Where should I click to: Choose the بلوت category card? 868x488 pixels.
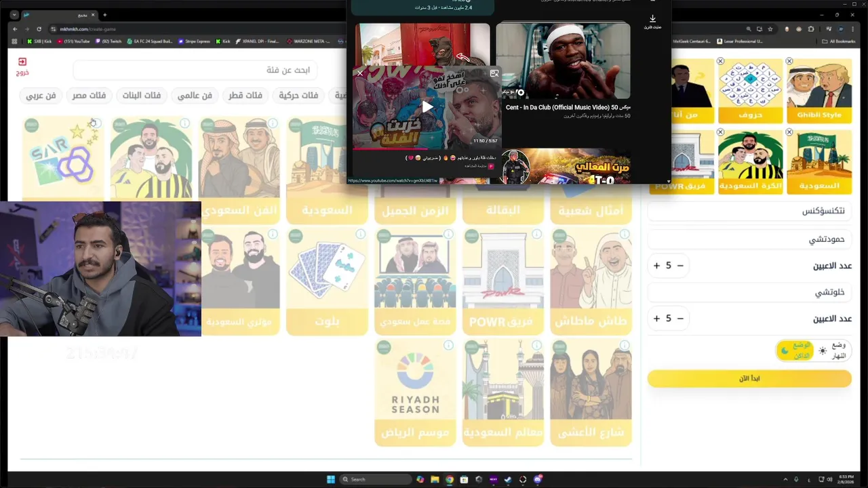click(327, 281)
